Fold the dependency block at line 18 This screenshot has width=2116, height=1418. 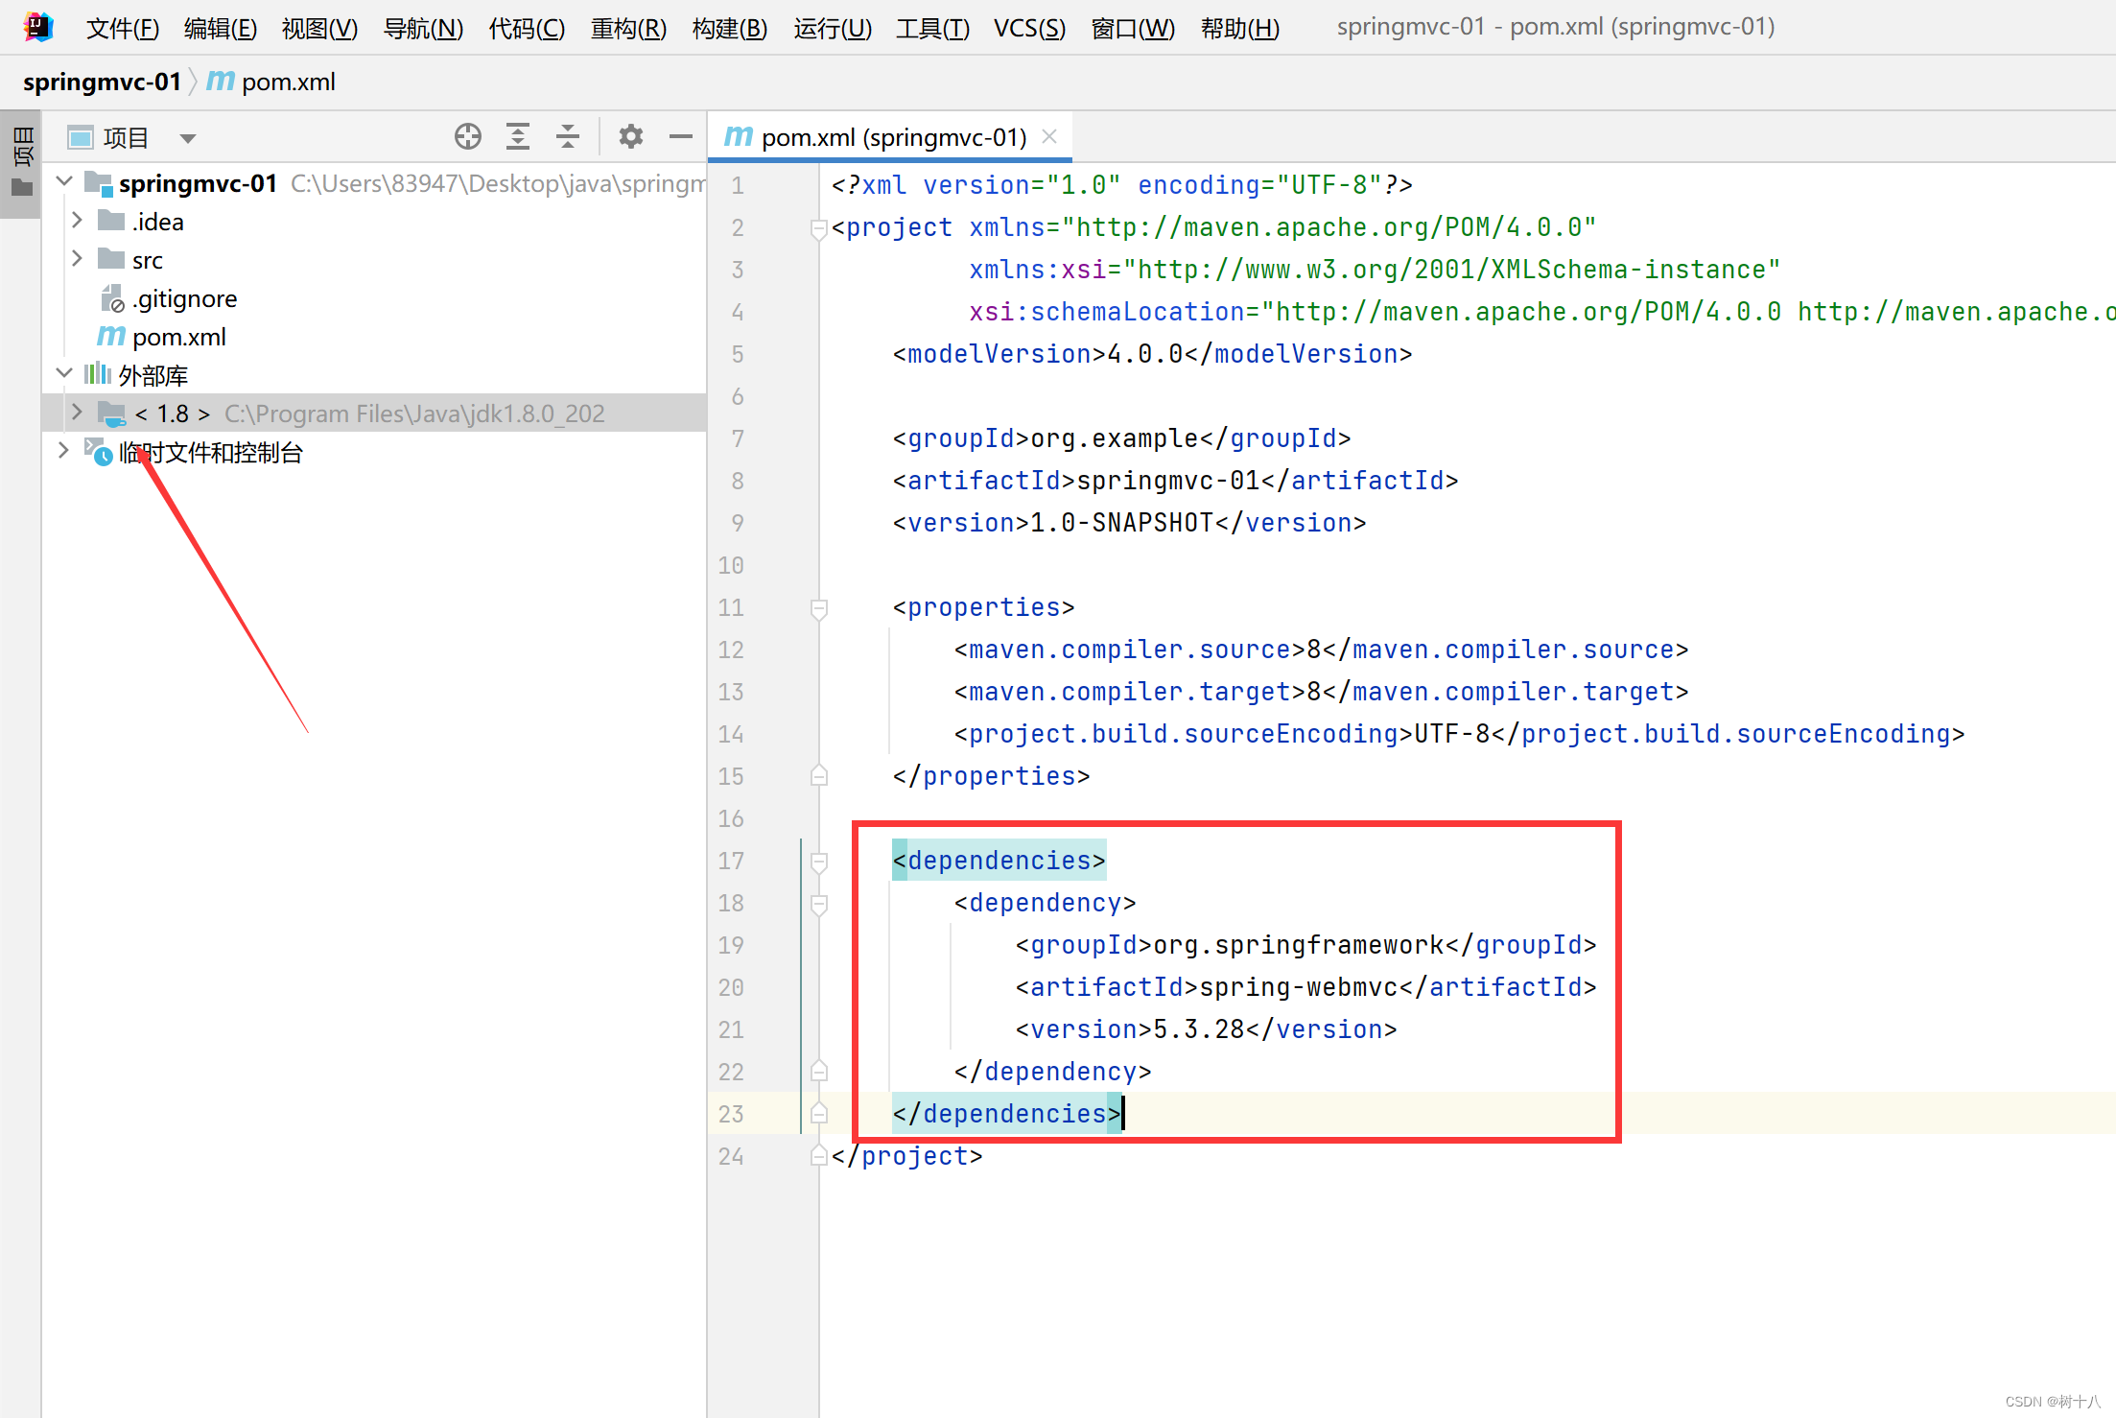coord(819,905)
